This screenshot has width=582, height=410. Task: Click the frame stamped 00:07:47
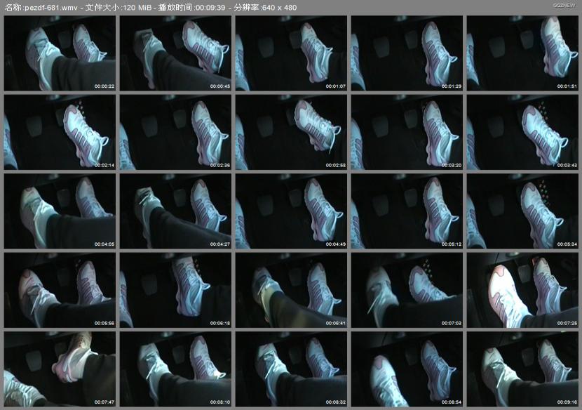pyautogui.click(x=60, y=369)
